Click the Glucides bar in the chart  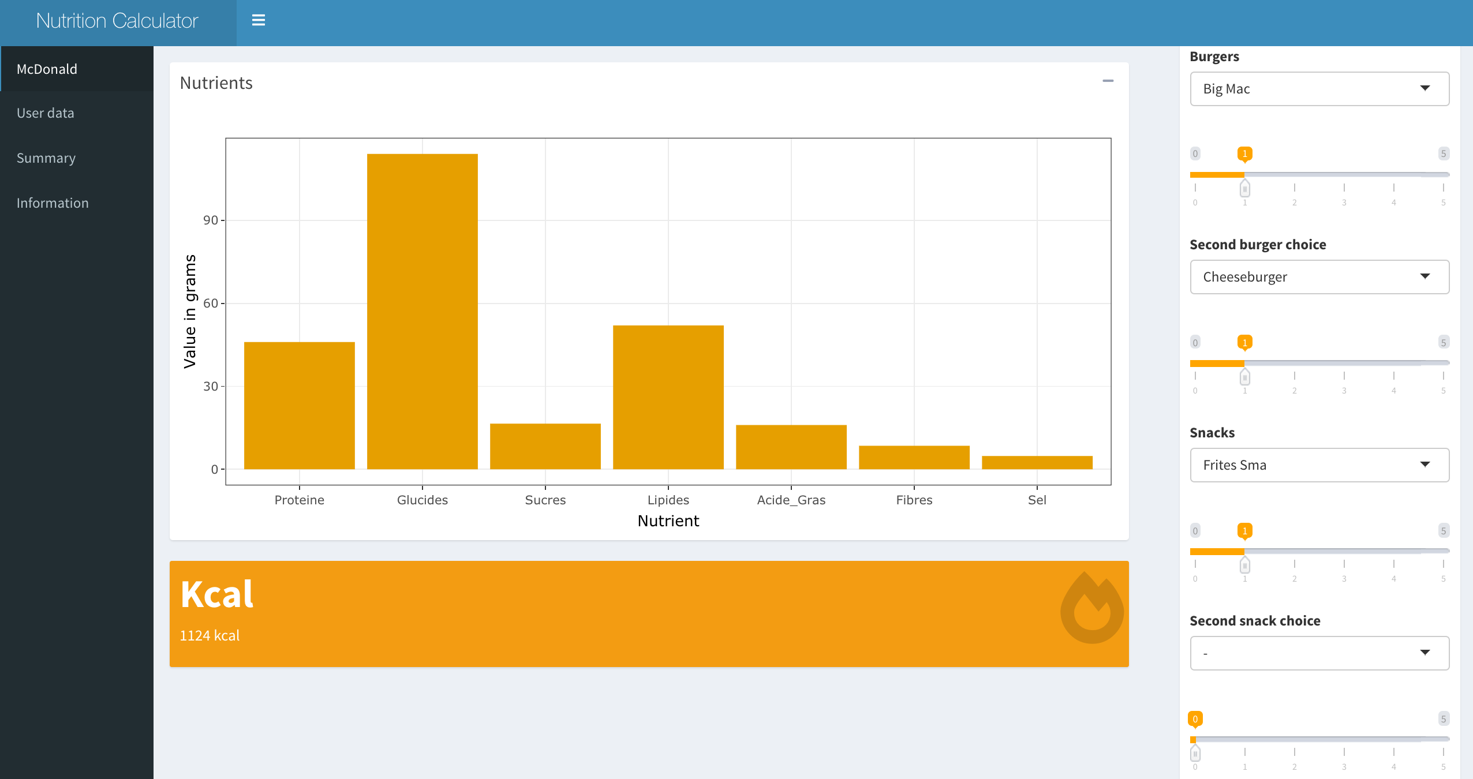pyautogui.click(x=422, y=312)
